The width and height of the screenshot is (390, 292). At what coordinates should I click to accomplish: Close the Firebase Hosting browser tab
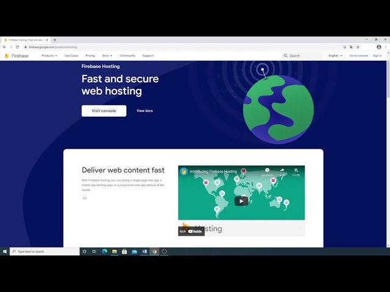click(47, 40)
